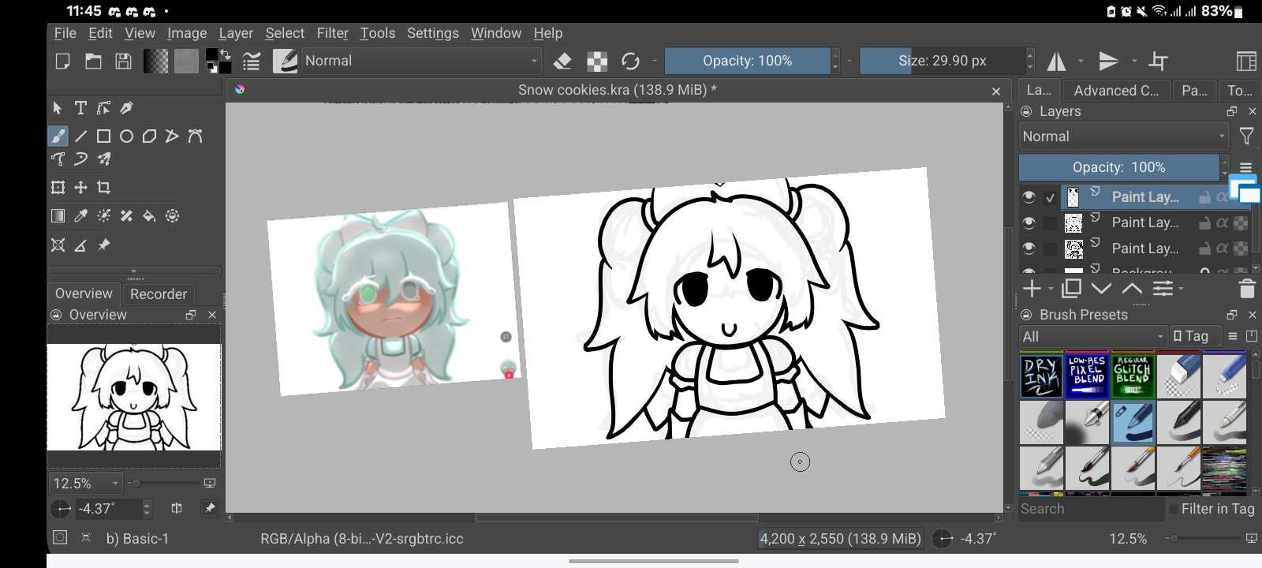1262x568 pixels.
Task: Hide the first Paint Layer
Action: click(1029, 197)
